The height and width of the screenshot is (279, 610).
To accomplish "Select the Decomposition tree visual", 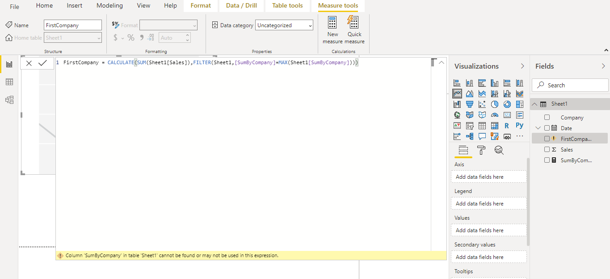I will (470, 136).
